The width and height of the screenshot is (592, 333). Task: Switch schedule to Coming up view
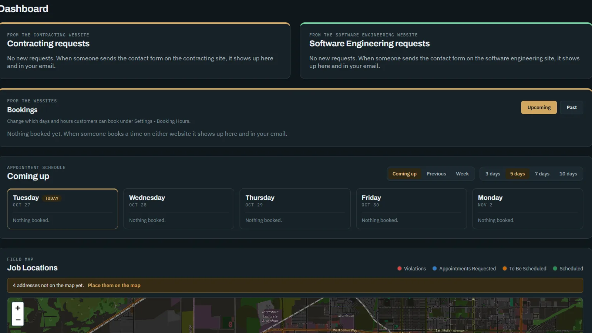pyautogui.click(x=404, y=174)
